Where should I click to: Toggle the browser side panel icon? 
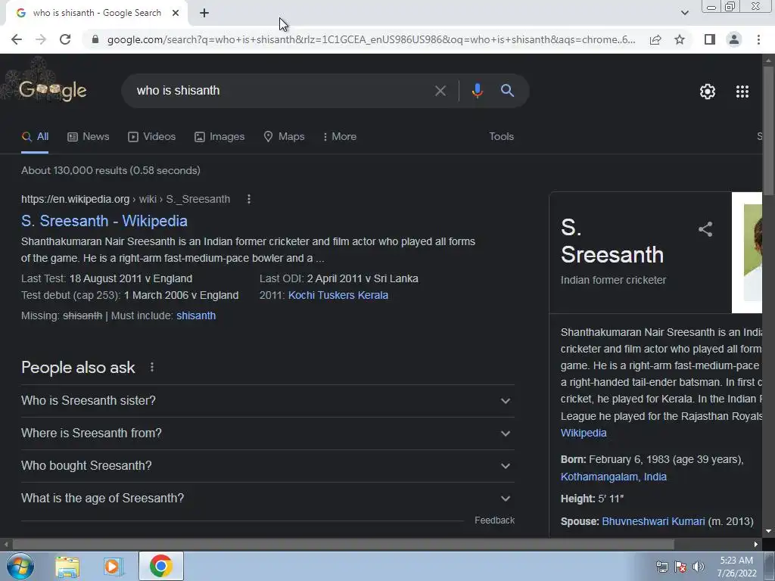click(x=710, y=39)
